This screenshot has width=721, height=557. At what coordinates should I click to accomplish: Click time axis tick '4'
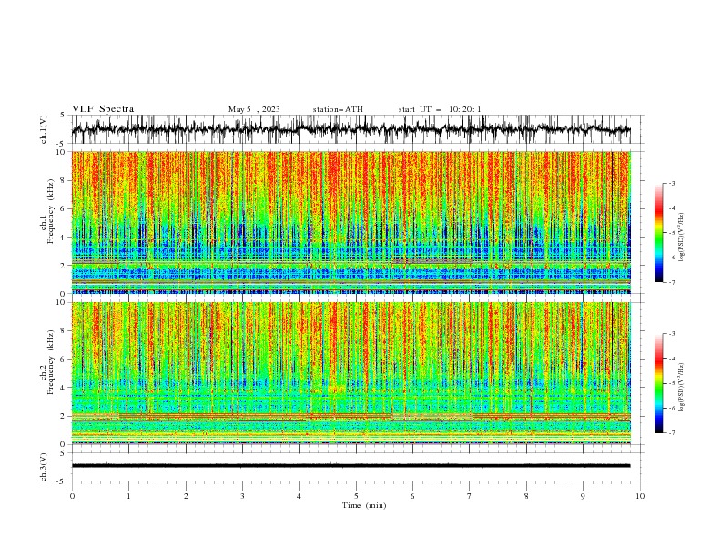pos(299,496)
